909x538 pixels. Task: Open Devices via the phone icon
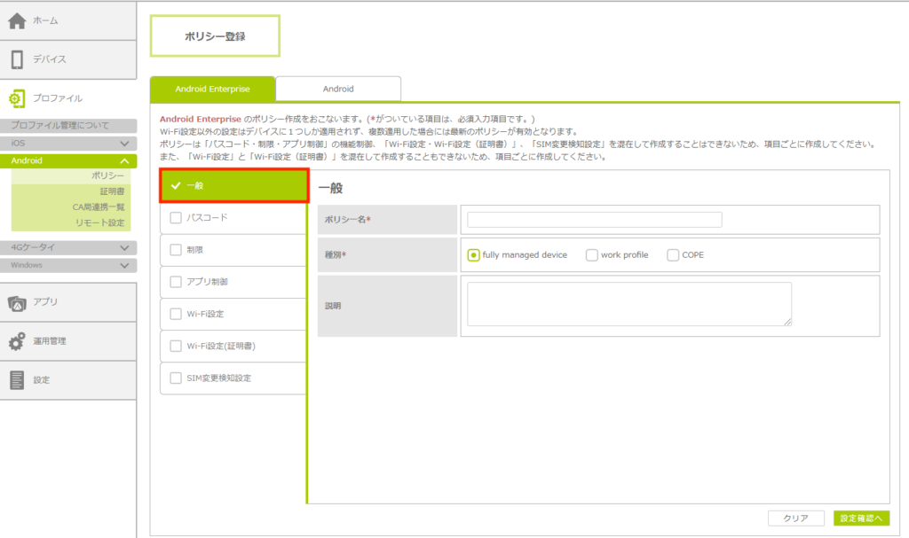coord(17,59)
